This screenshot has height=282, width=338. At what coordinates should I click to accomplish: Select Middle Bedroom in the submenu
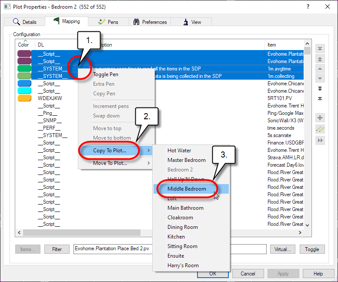(187, 189)
